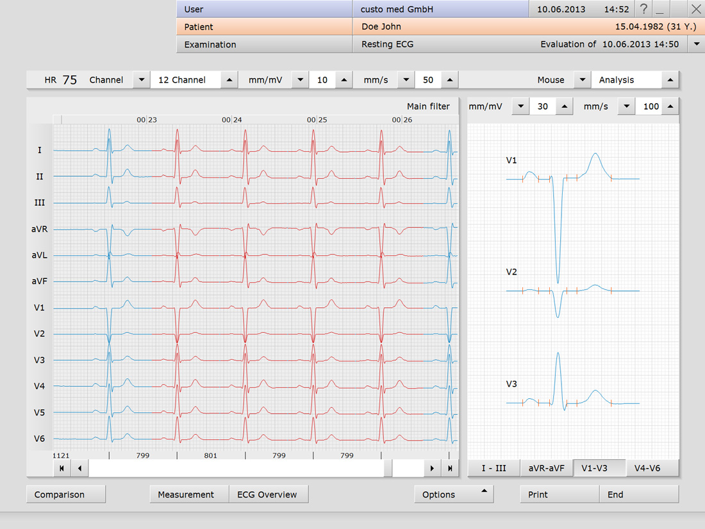The image size is (705, 529).
Task: Show the V4-V6 leads tab
Action: (647, 469)
